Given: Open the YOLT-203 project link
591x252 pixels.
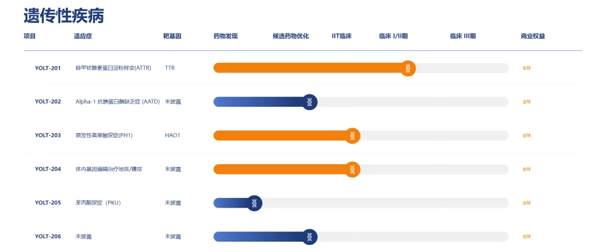Looking at the screenshot, I should [48, 135].
